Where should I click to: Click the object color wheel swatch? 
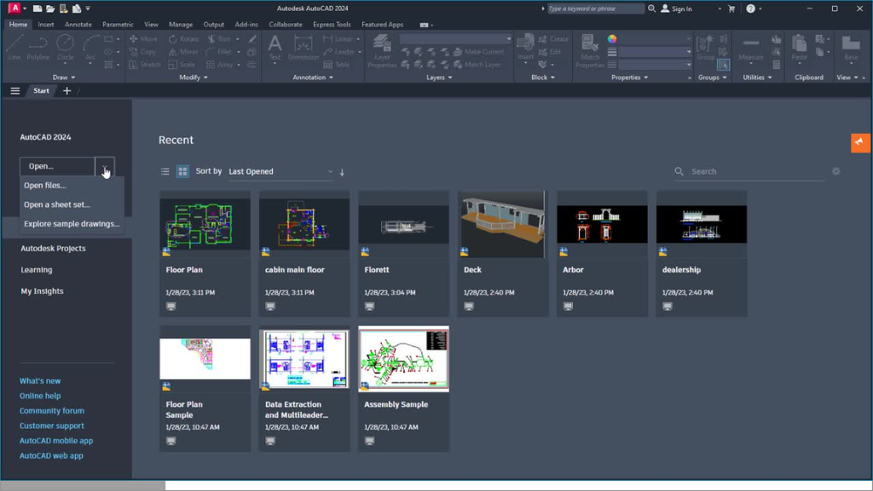612,39
